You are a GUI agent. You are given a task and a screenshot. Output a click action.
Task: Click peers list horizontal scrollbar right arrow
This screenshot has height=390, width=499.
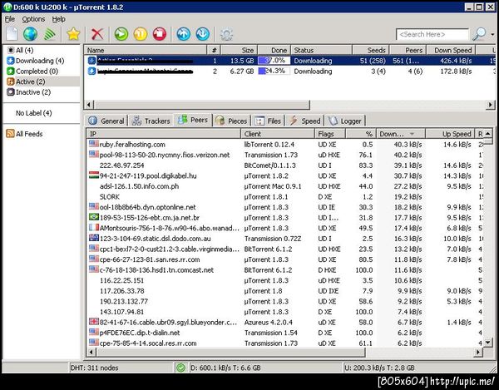click(x=478, y=352)
